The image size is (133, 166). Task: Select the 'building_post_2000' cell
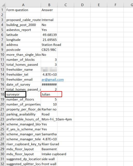click(23, 25)
